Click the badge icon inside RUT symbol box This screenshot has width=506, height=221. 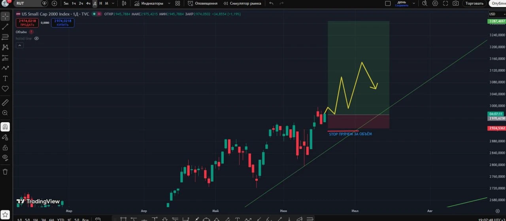pos(44,3)
